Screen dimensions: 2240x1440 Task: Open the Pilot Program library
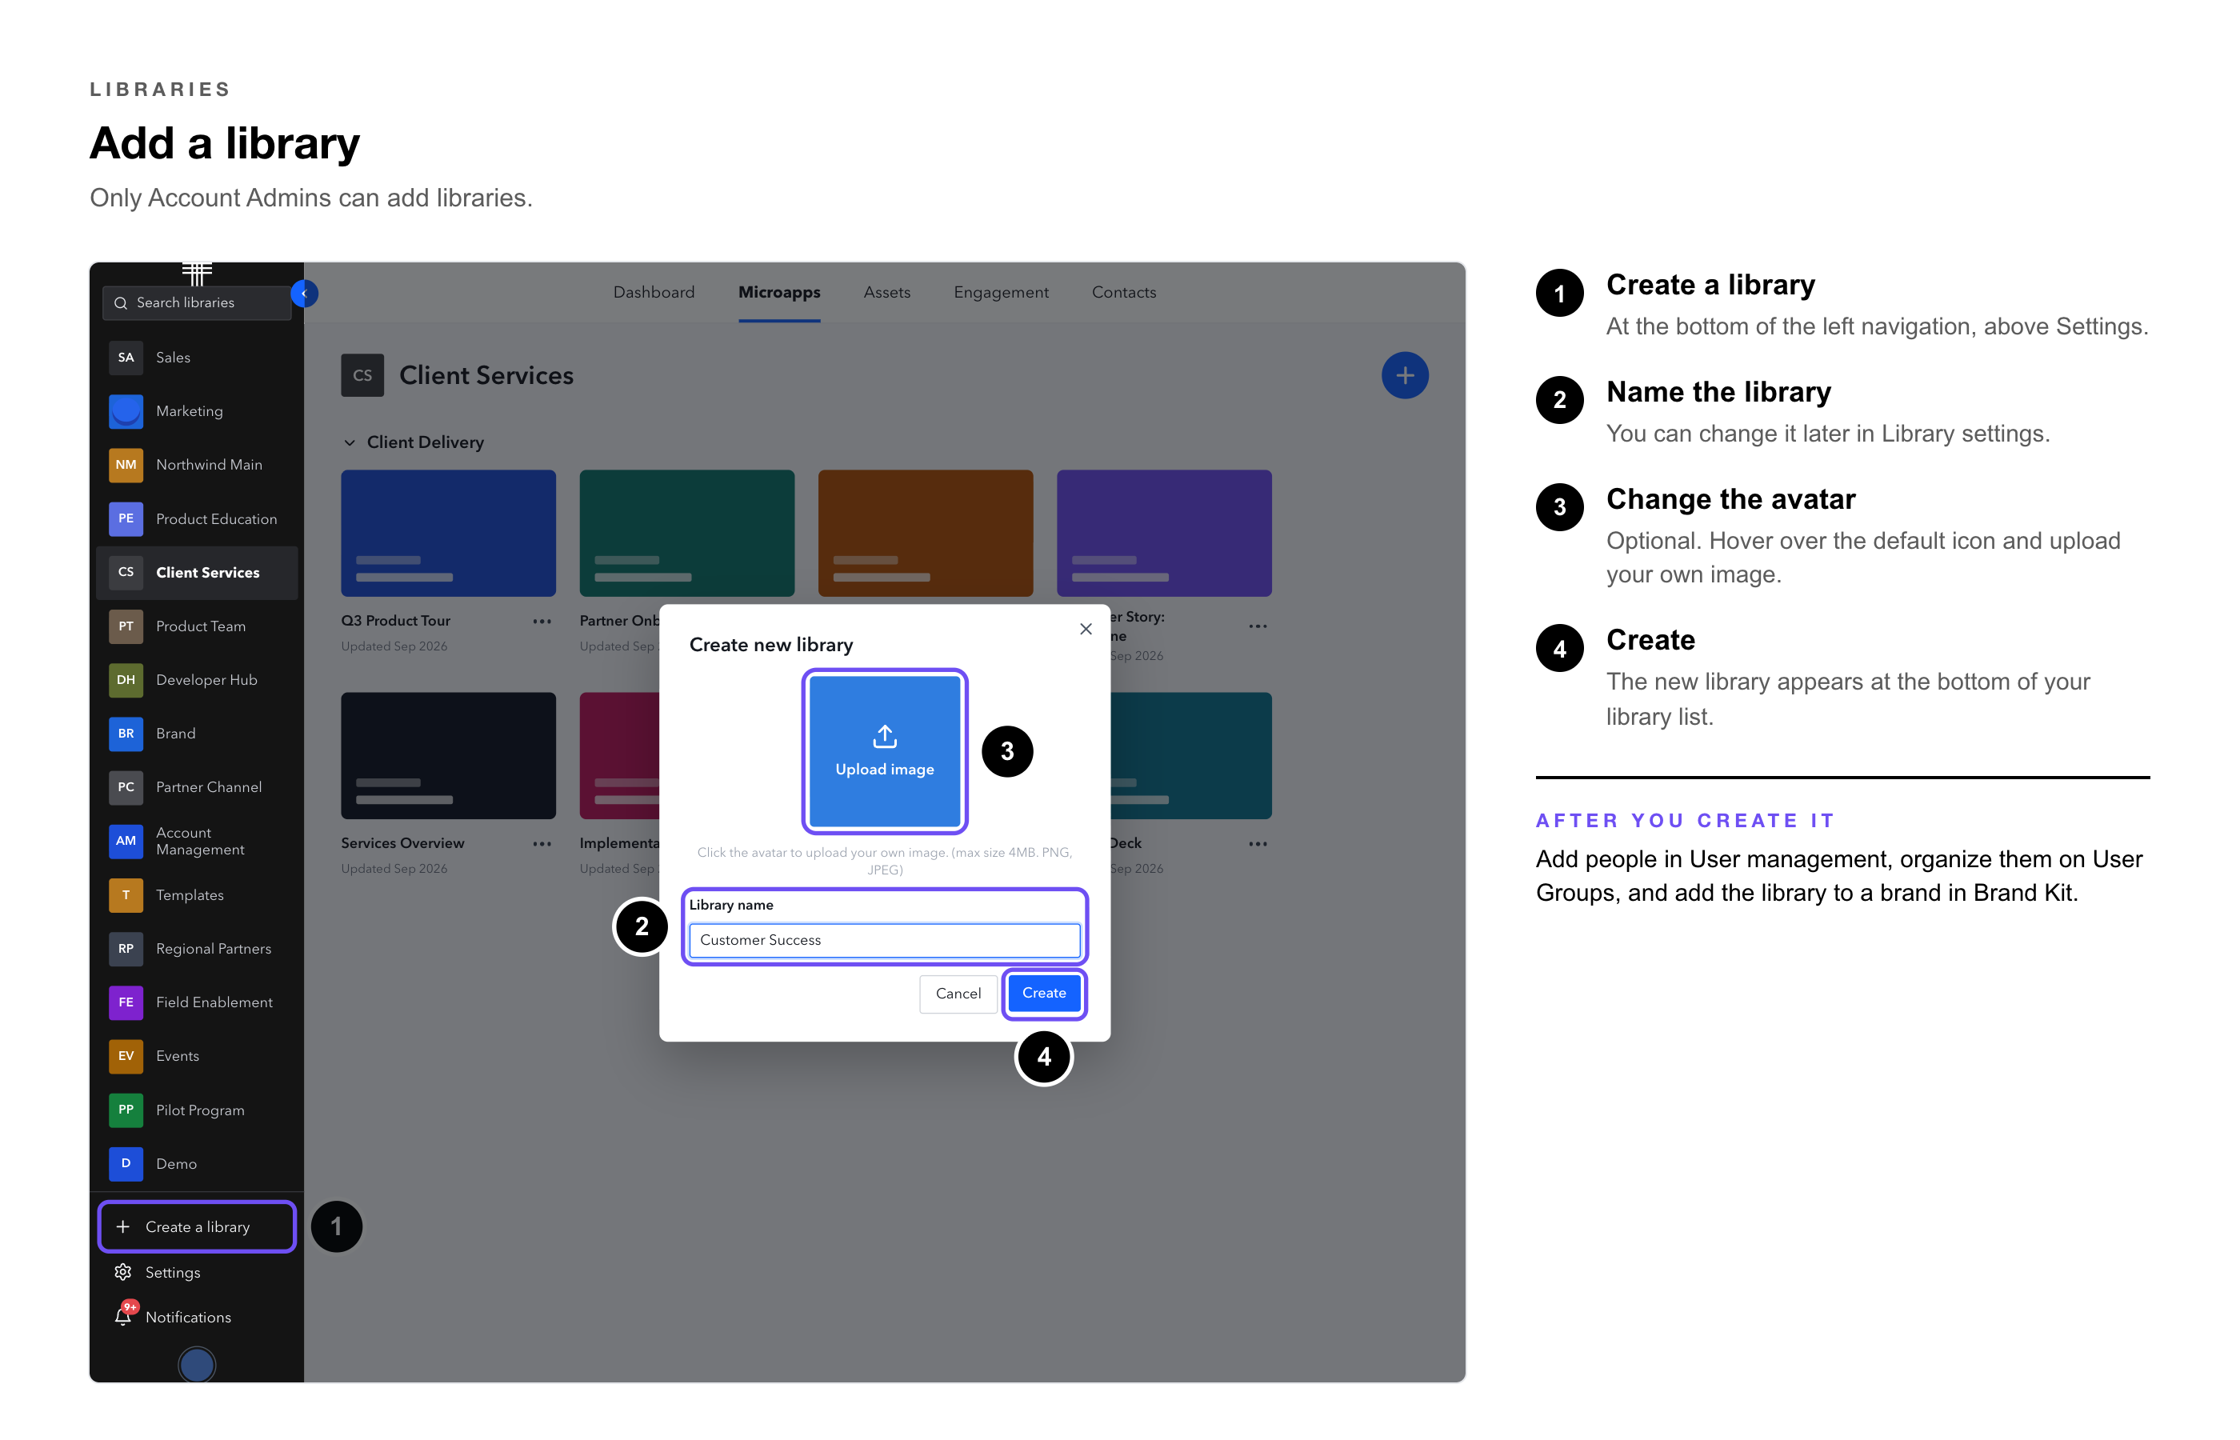(x=196, y=1110)
